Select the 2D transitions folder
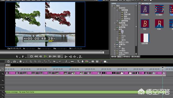The width and height of the screenshot is (173, 98). click(122, 32)
